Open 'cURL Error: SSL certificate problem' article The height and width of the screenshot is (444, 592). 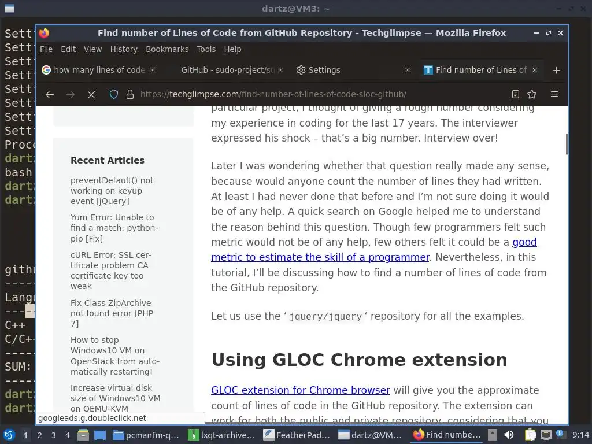(x=111, y=271)
